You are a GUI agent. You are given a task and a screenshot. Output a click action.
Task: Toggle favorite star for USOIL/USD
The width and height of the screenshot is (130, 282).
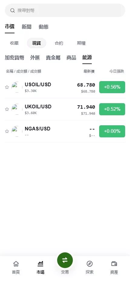(7, 87)
